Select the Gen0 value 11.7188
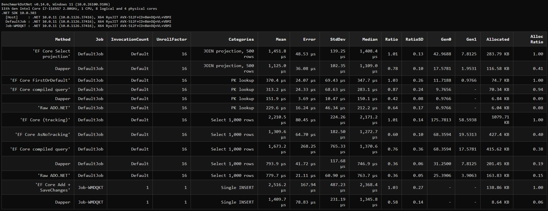 (x=442, y=80)
